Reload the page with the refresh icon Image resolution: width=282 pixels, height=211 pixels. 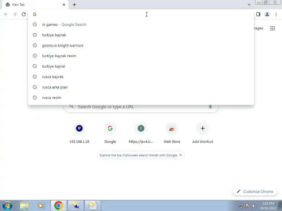point(24,14)
